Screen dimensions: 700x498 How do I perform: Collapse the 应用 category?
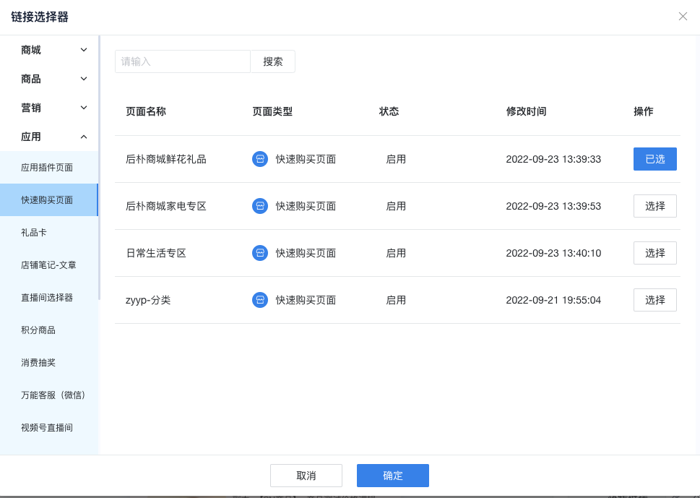tap(49, 137)
